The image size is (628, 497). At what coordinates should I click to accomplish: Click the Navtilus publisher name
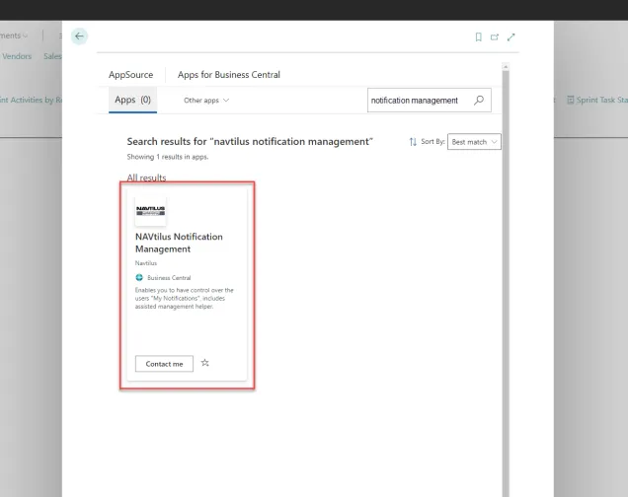[146, 263]
